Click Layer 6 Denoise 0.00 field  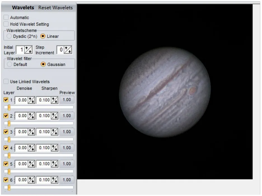point(21,180)
